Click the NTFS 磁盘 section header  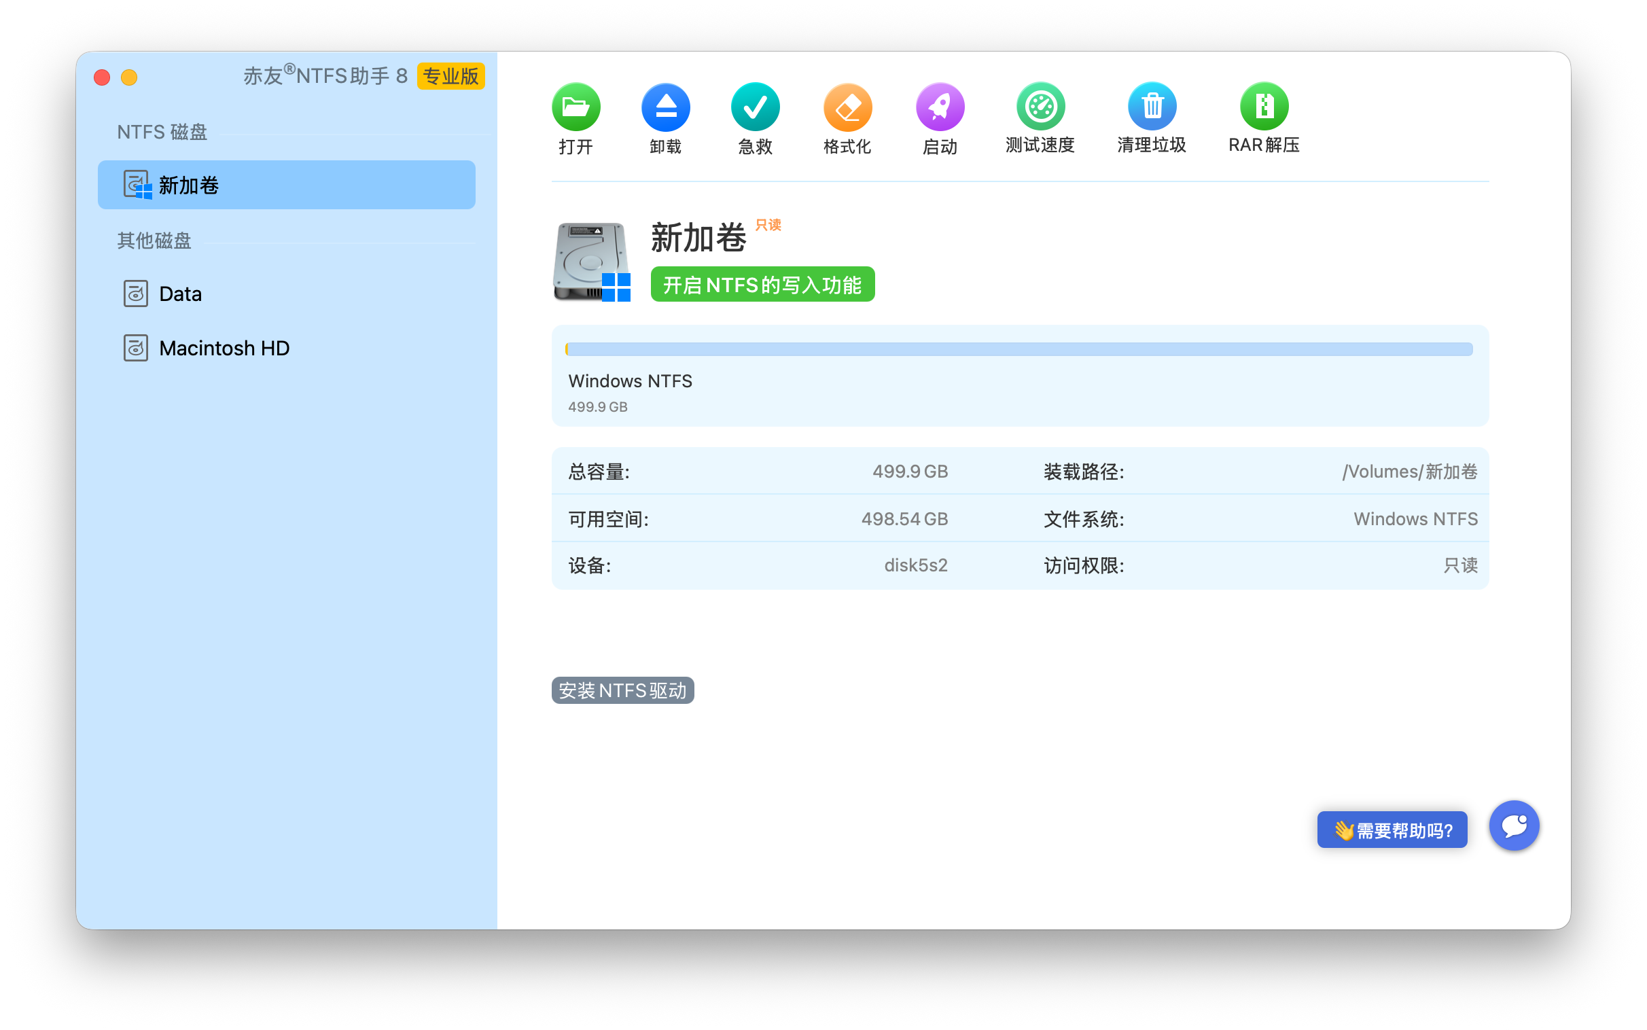pos(162,132)
